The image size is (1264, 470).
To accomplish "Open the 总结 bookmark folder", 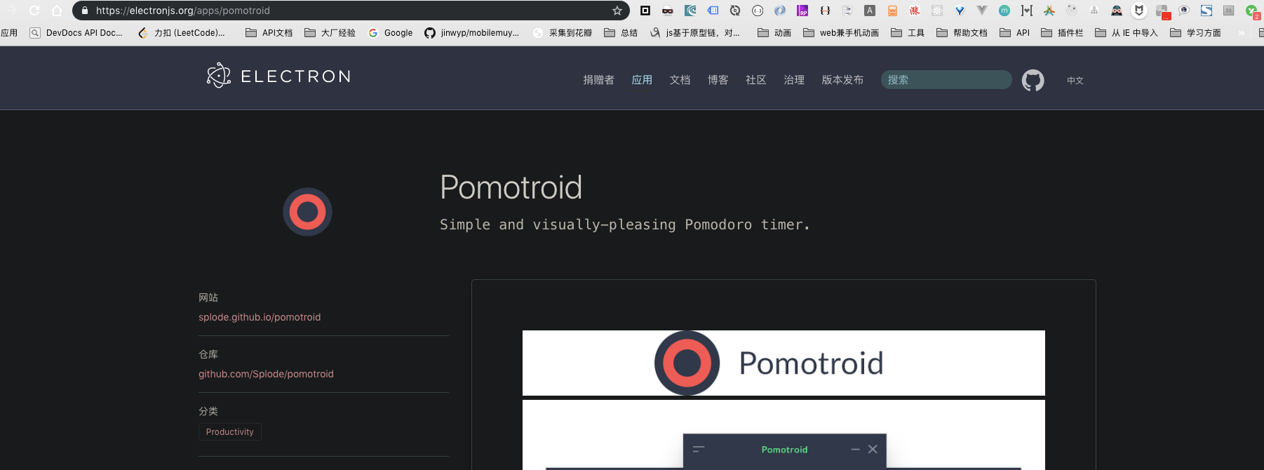I will click(x=621, y=33).
